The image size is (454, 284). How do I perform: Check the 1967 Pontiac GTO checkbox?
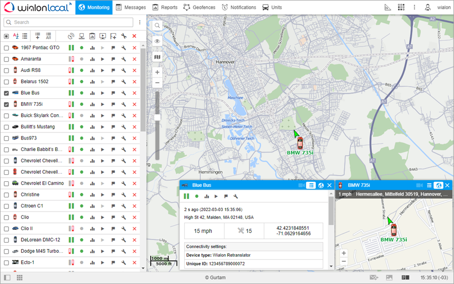click(x=7, y=48)
